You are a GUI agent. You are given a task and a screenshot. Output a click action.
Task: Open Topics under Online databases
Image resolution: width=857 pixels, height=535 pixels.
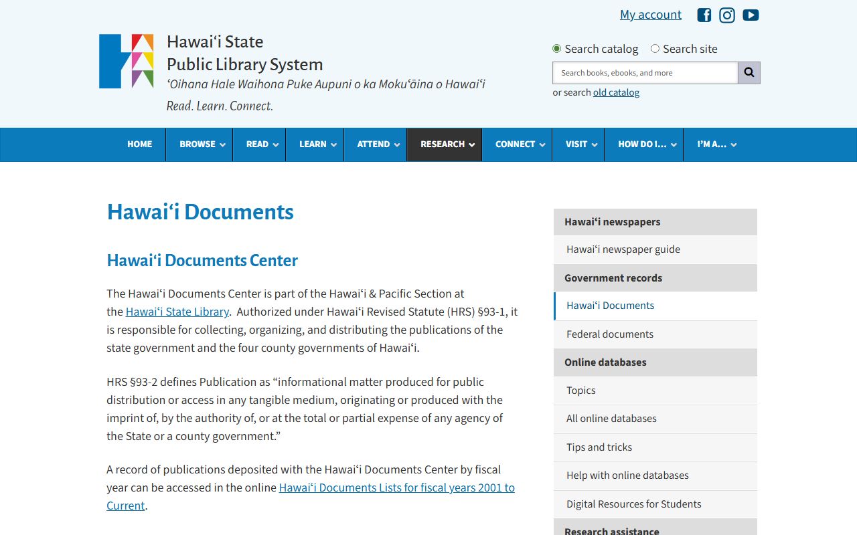655,391
